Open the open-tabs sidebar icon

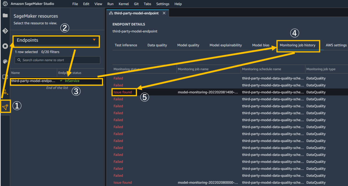pyautogui.click(x=5, y=77)
